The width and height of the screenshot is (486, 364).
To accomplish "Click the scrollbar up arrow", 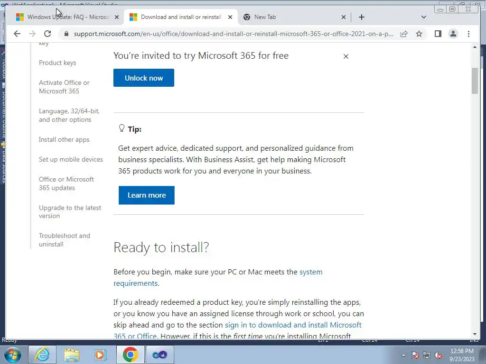I will 475,47.
